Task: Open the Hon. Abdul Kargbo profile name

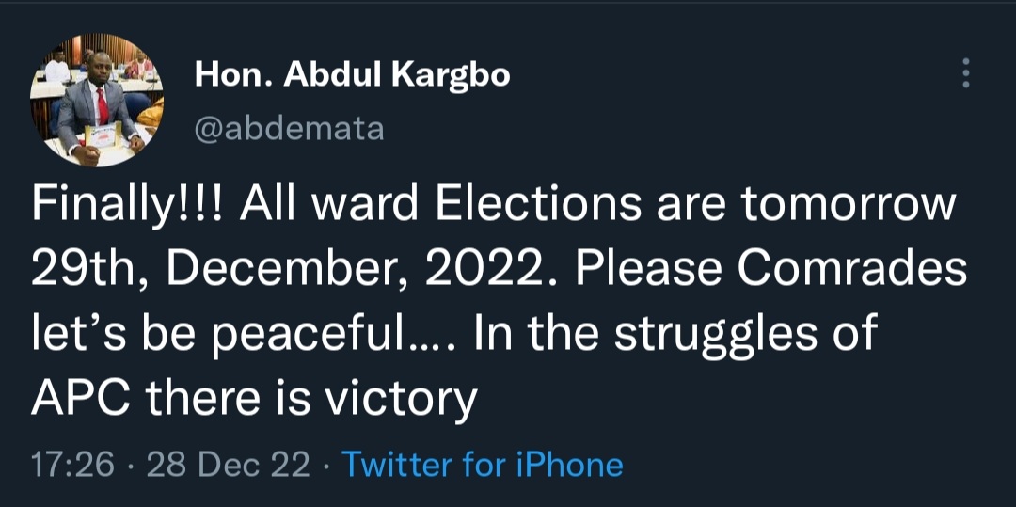Action: (352, 74)
